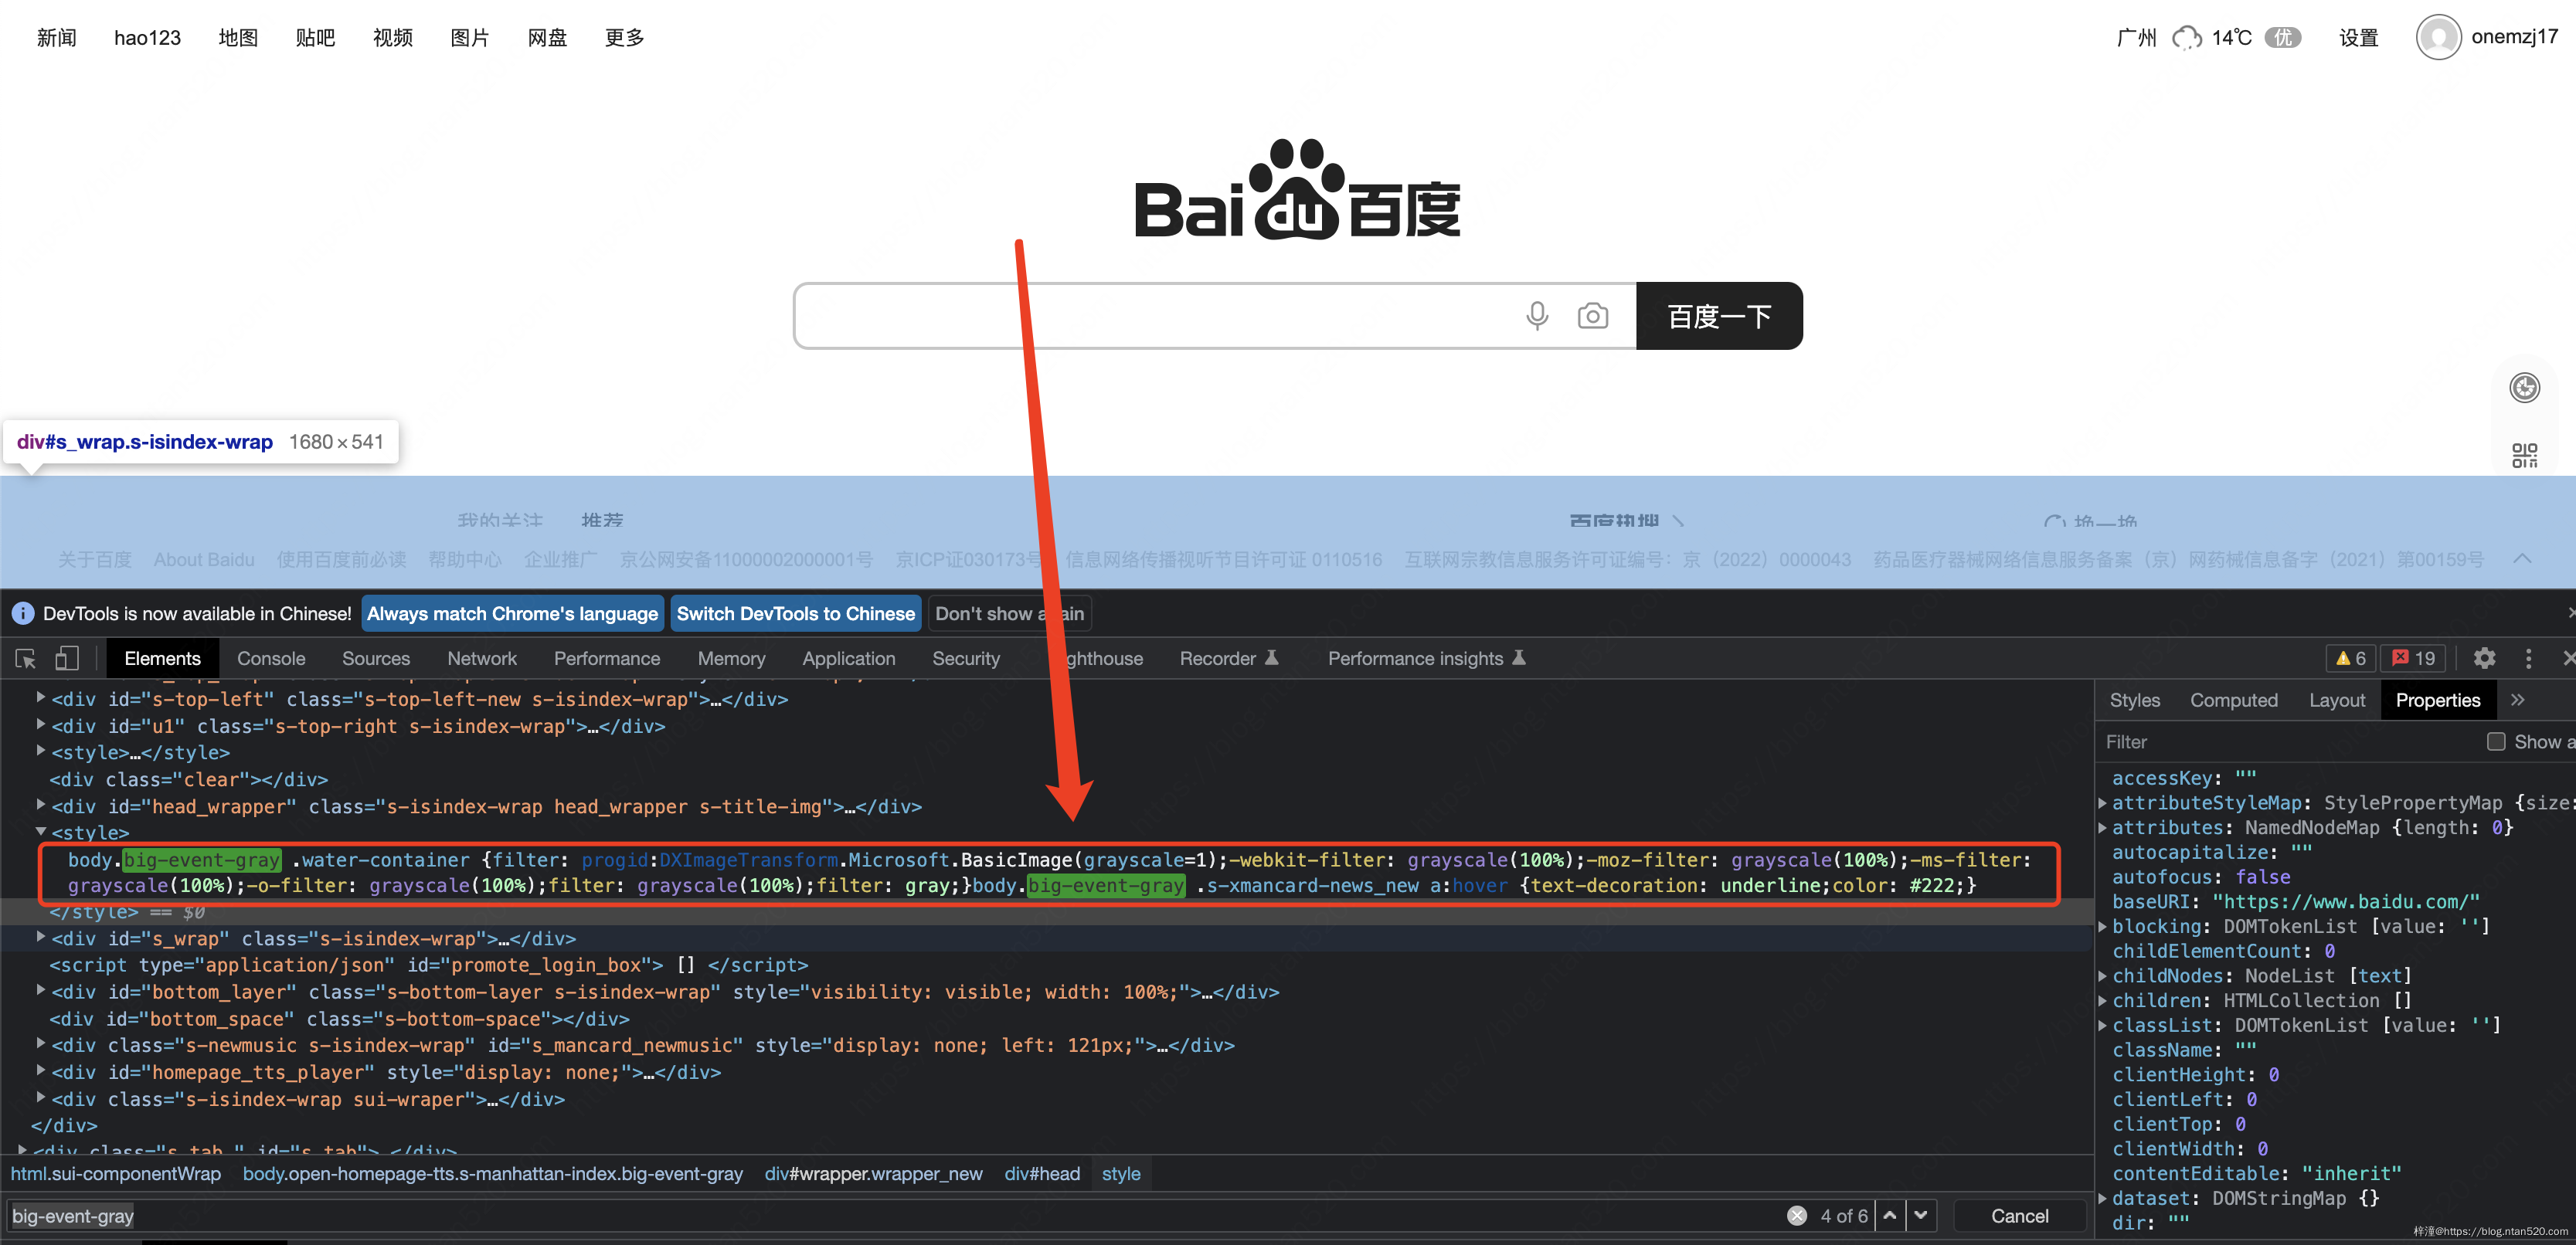Open the Security tab
Image resolution: width=2576 pixels, height=1245 pixels.
pos(966,659)
